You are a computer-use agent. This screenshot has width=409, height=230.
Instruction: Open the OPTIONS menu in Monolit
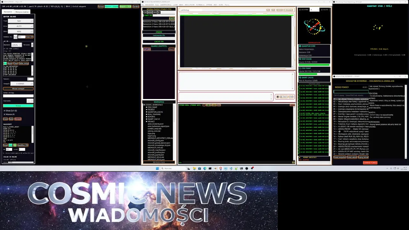click(x=209, y=5)
